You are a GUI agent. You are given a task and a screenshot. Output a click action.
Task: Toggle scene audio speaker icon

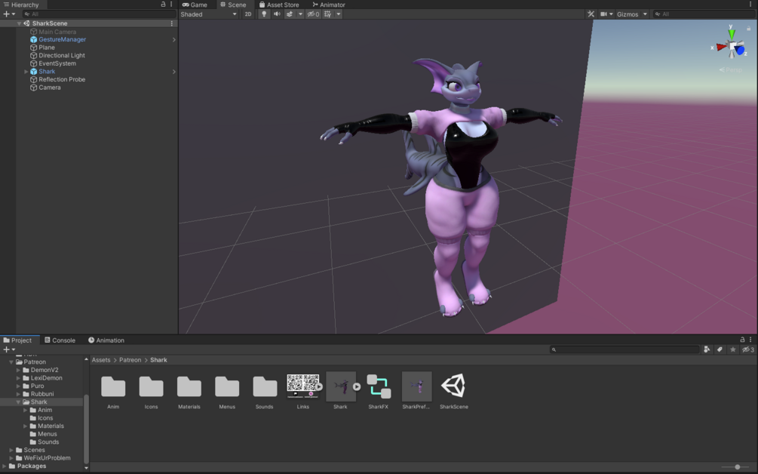pos(277,14)
